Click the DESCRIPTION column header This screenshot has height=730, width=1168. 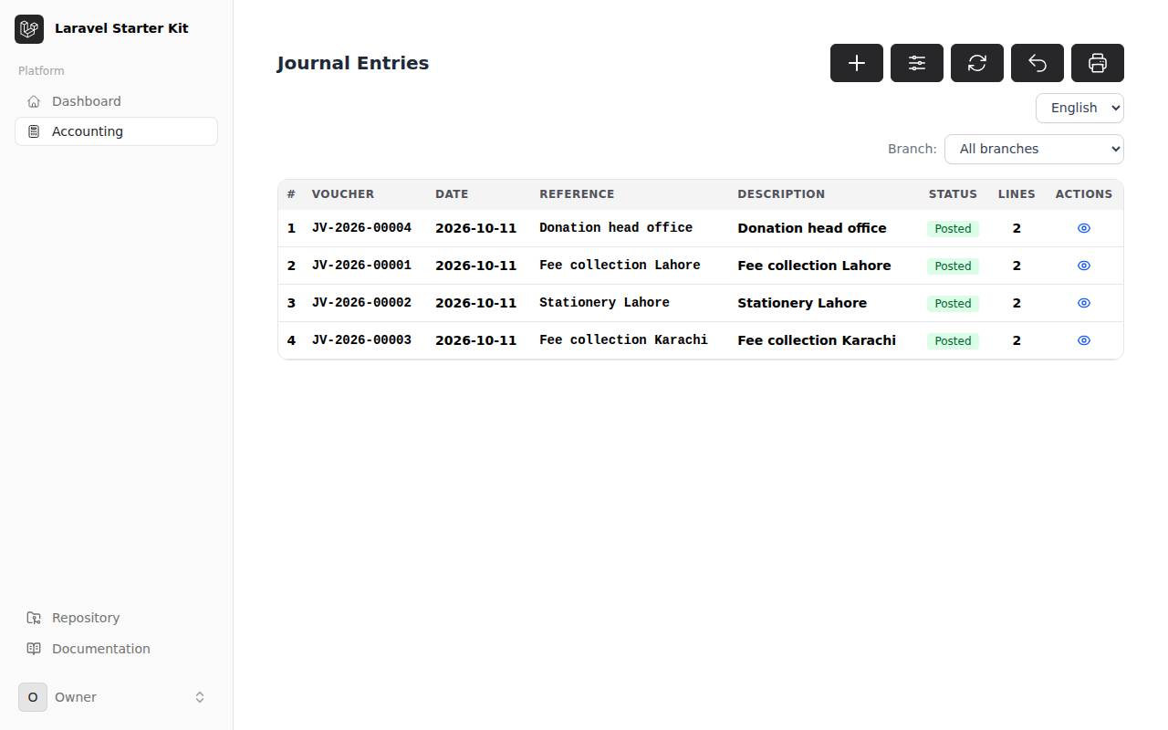click(781, 194)
